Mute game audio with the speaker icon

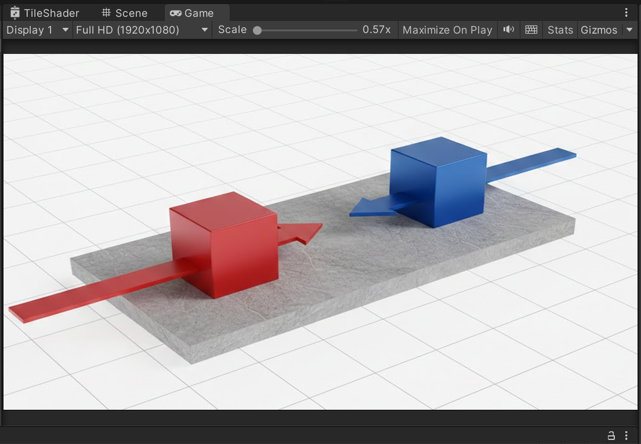point(509,30)
